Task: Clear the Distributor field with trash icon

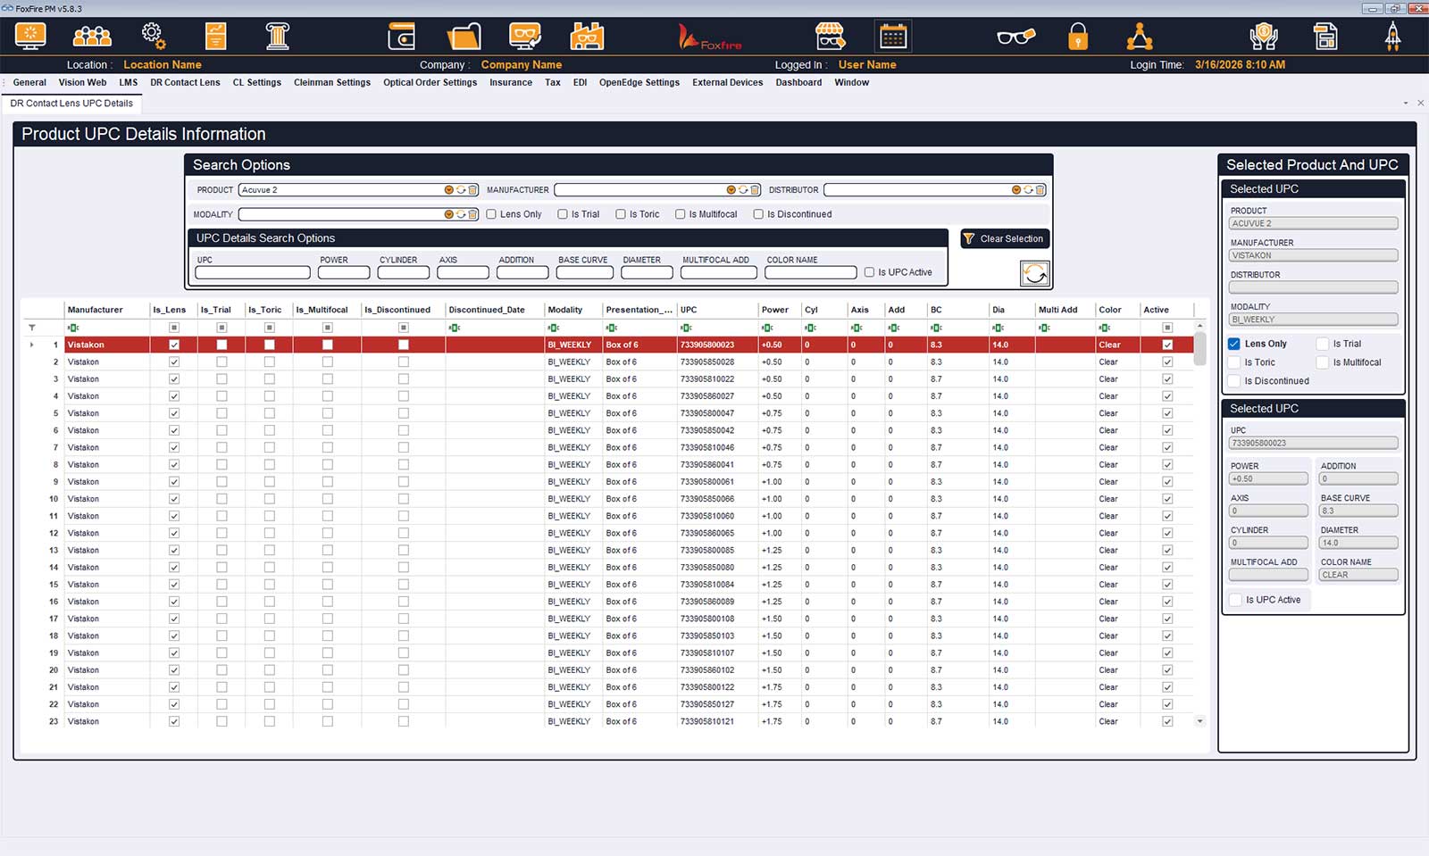Action: (x=1040, y=190)
